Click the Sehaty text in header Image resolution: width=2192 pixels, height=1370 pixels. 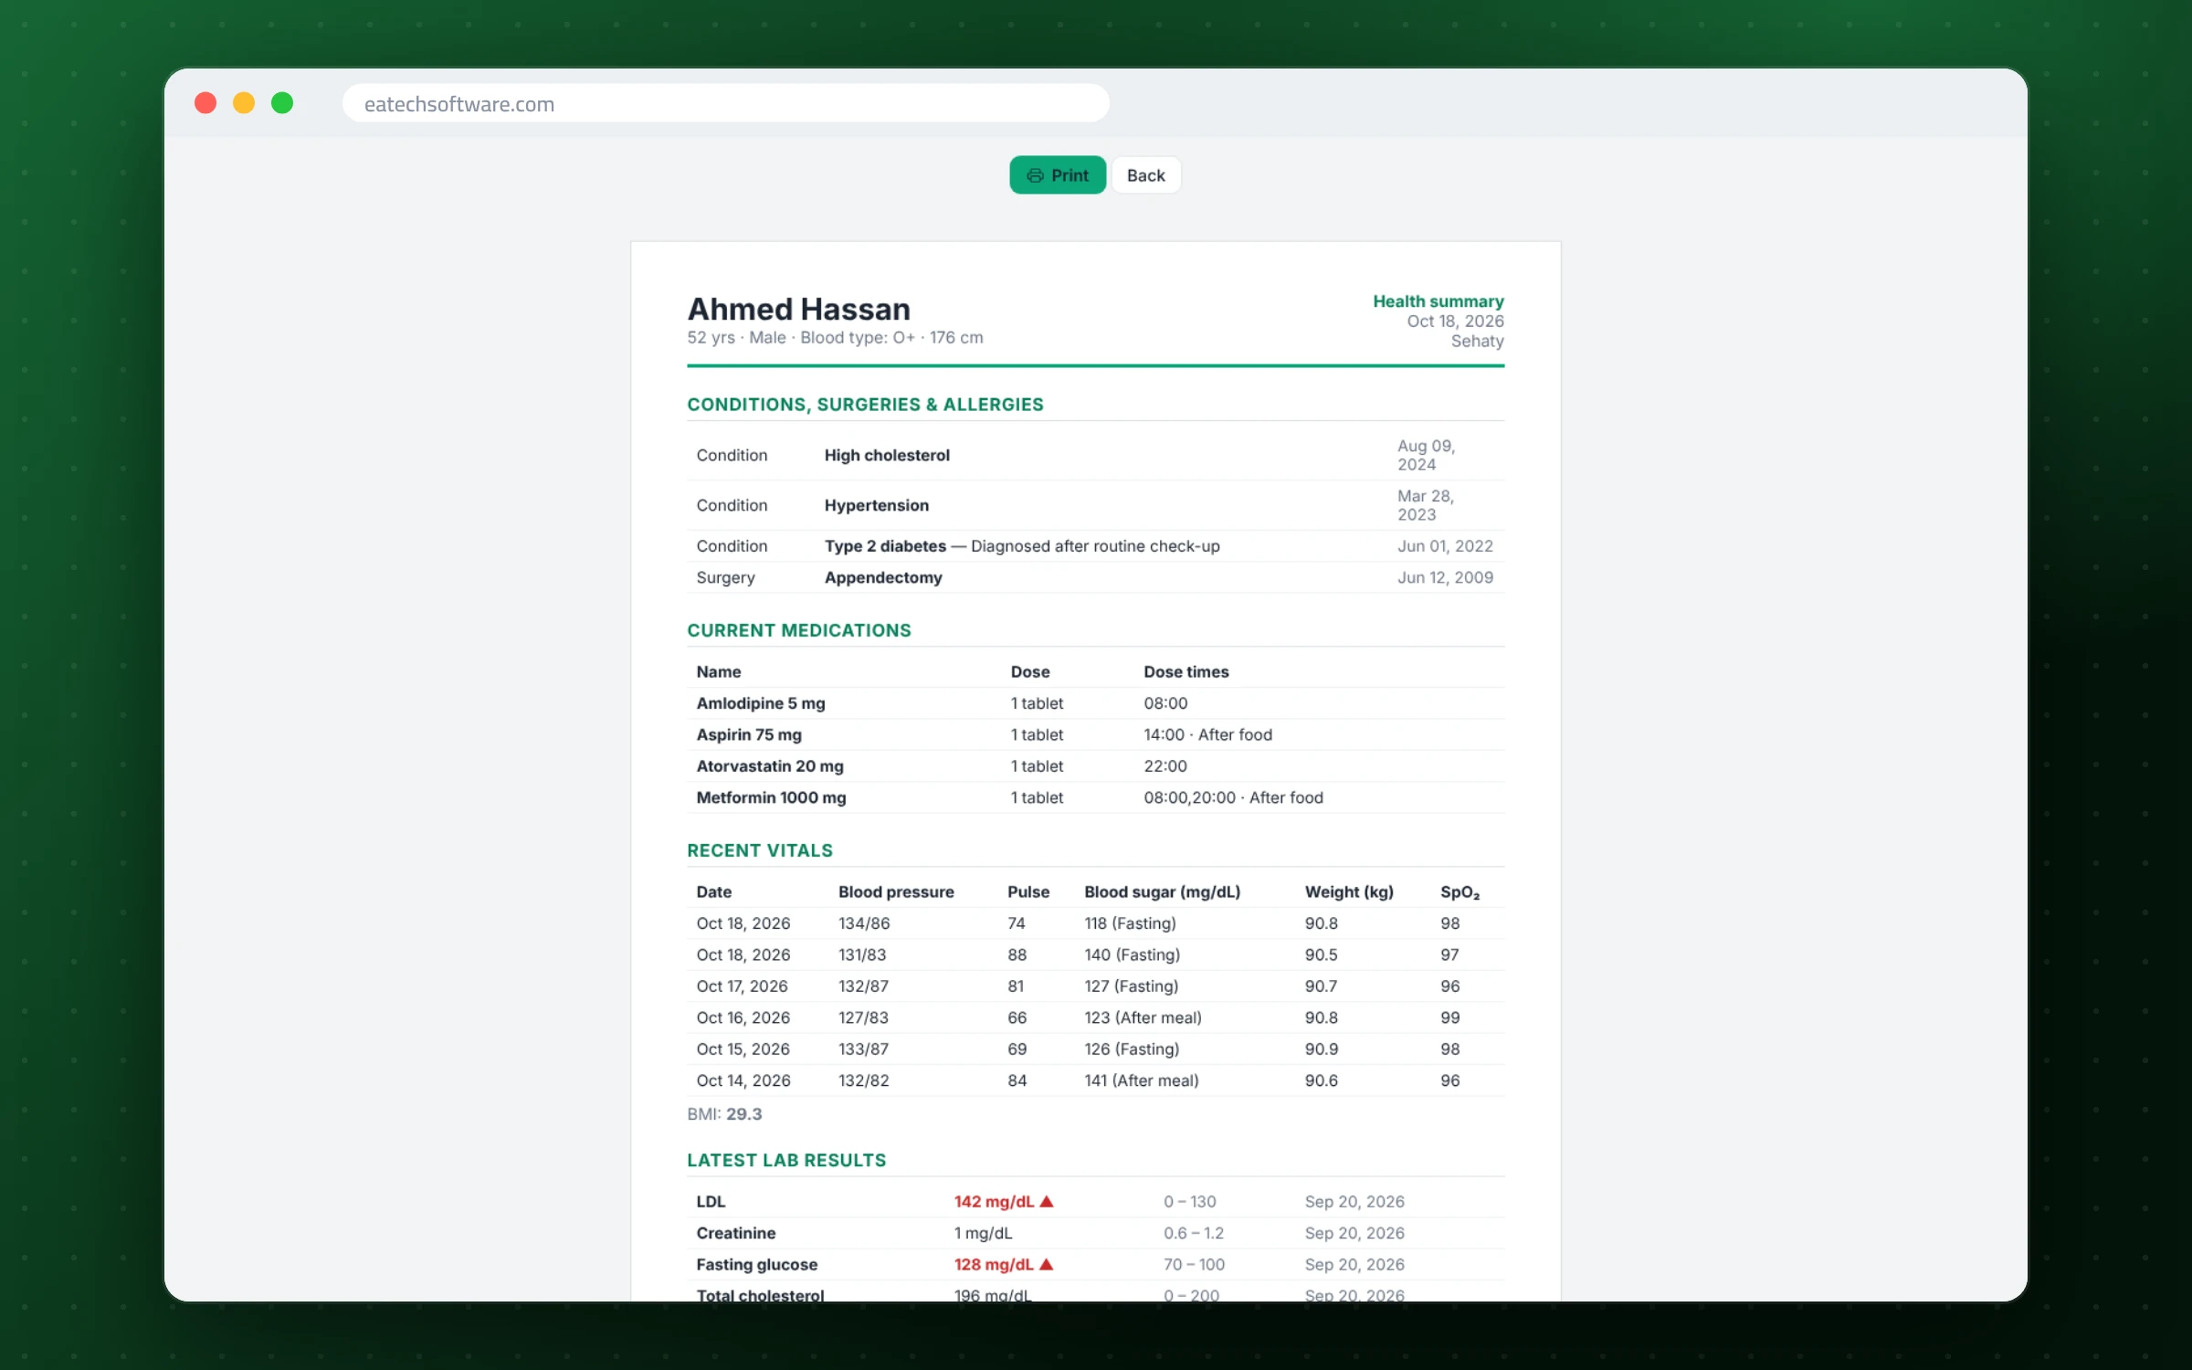(1477, 342)
